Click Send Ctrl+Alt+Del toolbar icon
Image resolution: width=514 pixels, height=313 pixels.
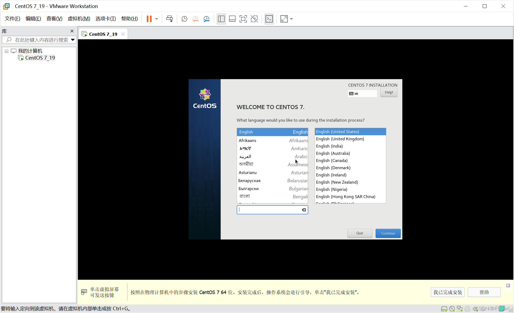point(169,19)
